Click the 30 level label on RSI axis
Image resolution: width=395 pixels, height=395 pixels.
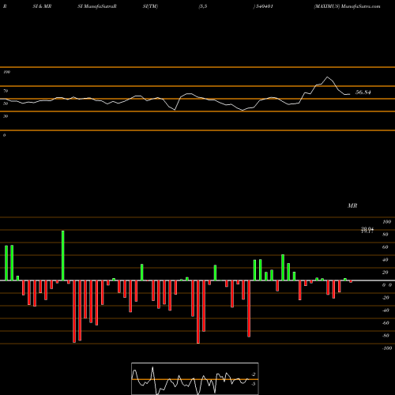[6, 116]
